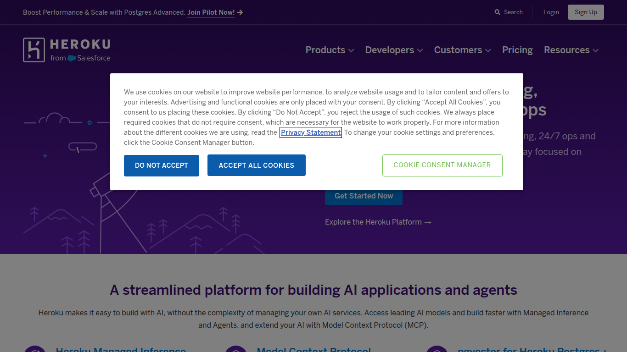Image resolution: width=627 pixels, height=352 pixels.
Task: Open the Cookie Consent Manager
Action: [442, 165]
